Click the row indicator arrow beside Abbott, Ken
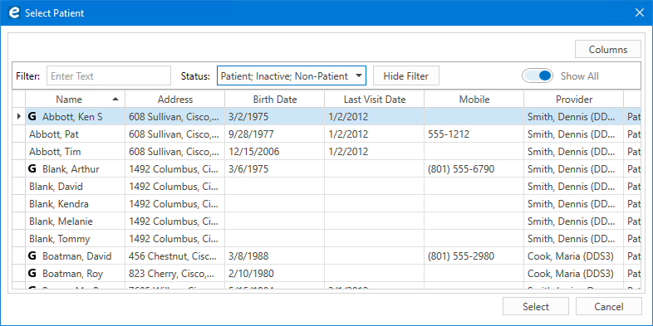The height and width of the screenshot is (326, 653). pos(19,117)
